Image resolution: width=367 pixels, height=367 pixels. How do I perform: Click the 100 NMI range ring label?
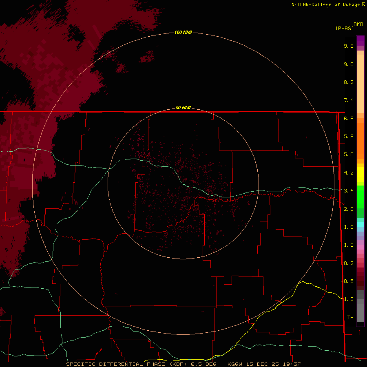183,32
